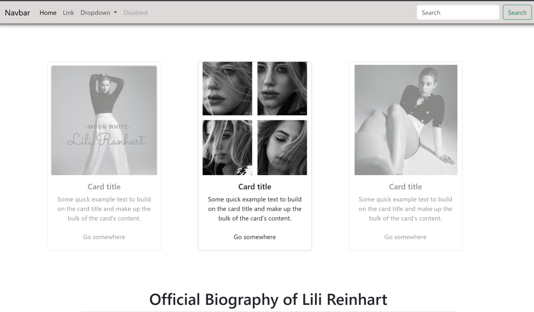
Task: Open the Link nav item
Action: coord(68,13)
